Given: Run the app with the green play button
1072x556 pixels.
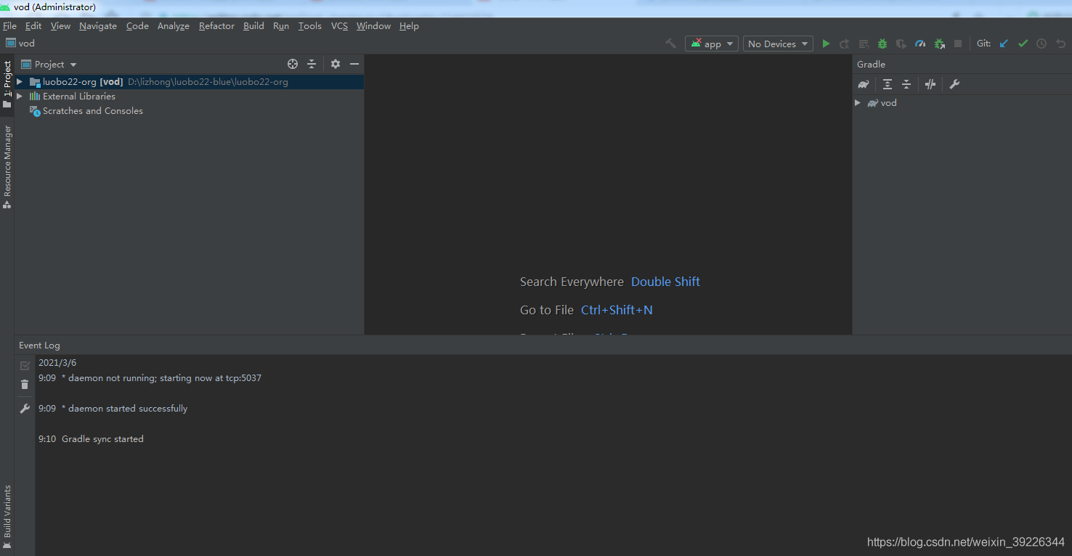Looking at the screenshot, I should point(826,44).
